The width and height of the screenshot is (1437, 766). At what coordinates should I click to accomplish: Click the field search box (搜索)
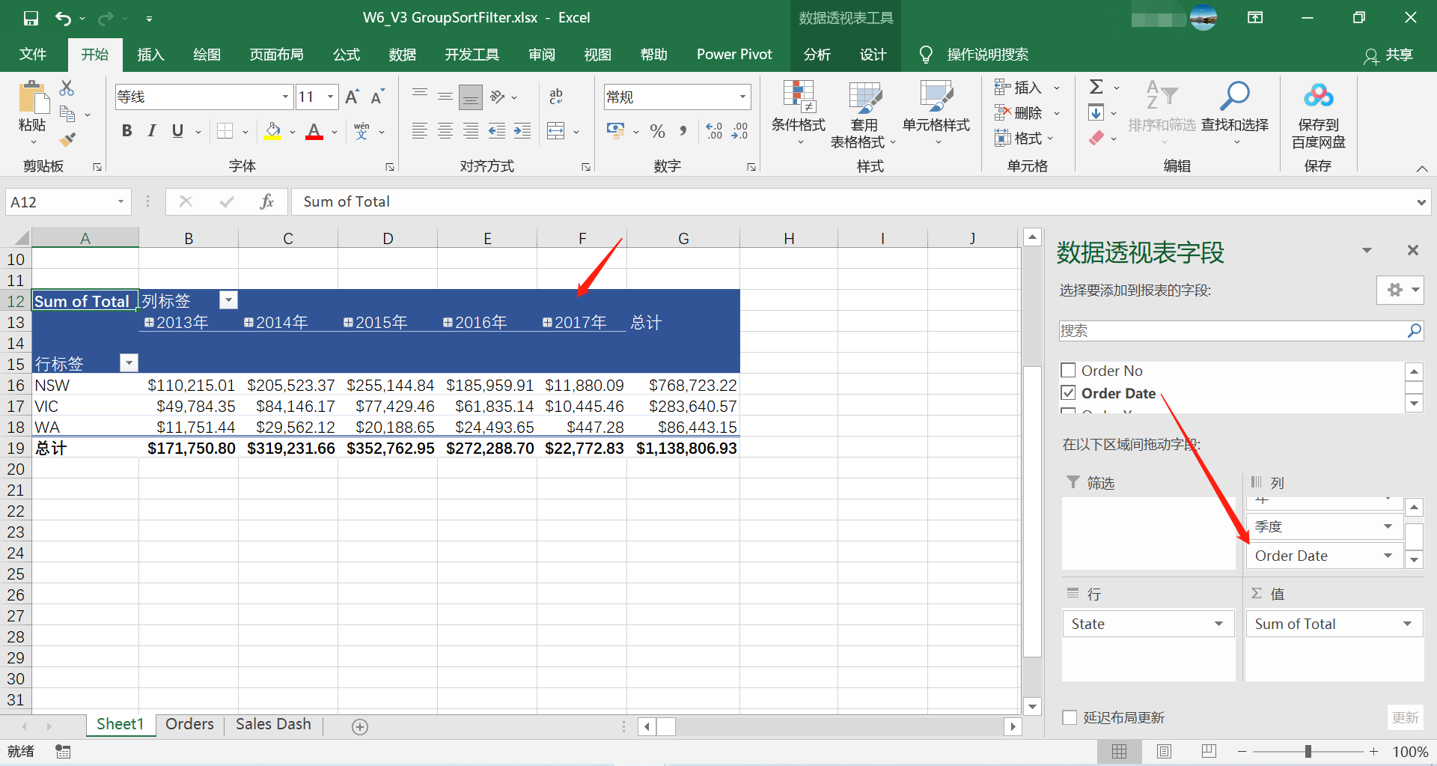[x=1241, y=330]
